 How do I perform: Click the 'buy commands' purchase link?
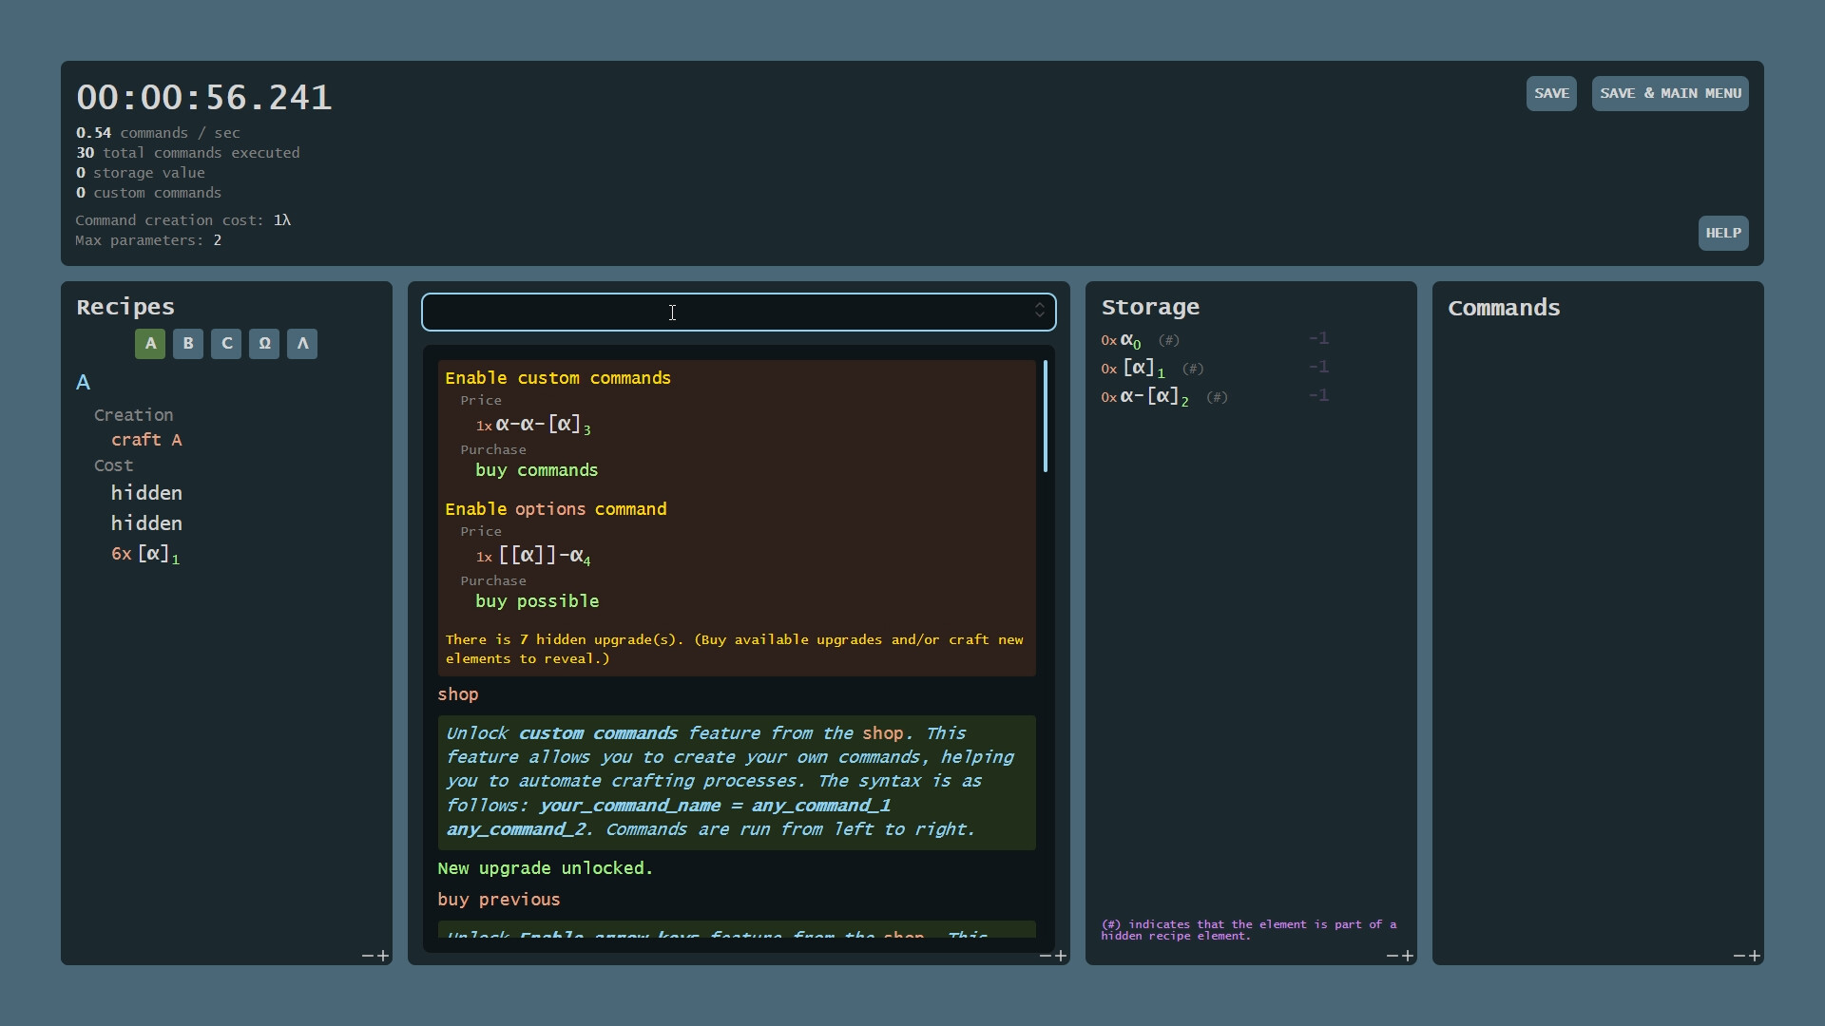pos(536,470)
